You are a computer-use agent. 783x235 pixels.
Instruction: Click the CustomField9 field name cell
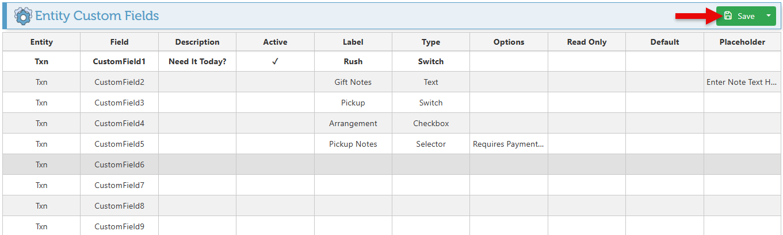(x=119, y=226)
